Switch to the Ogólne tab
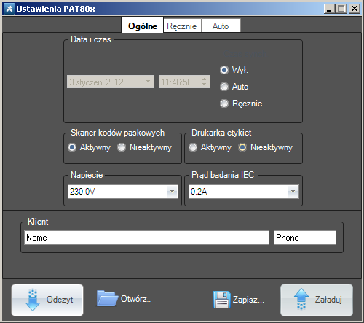This screenshot has height=323, width=364. (143, 26)
